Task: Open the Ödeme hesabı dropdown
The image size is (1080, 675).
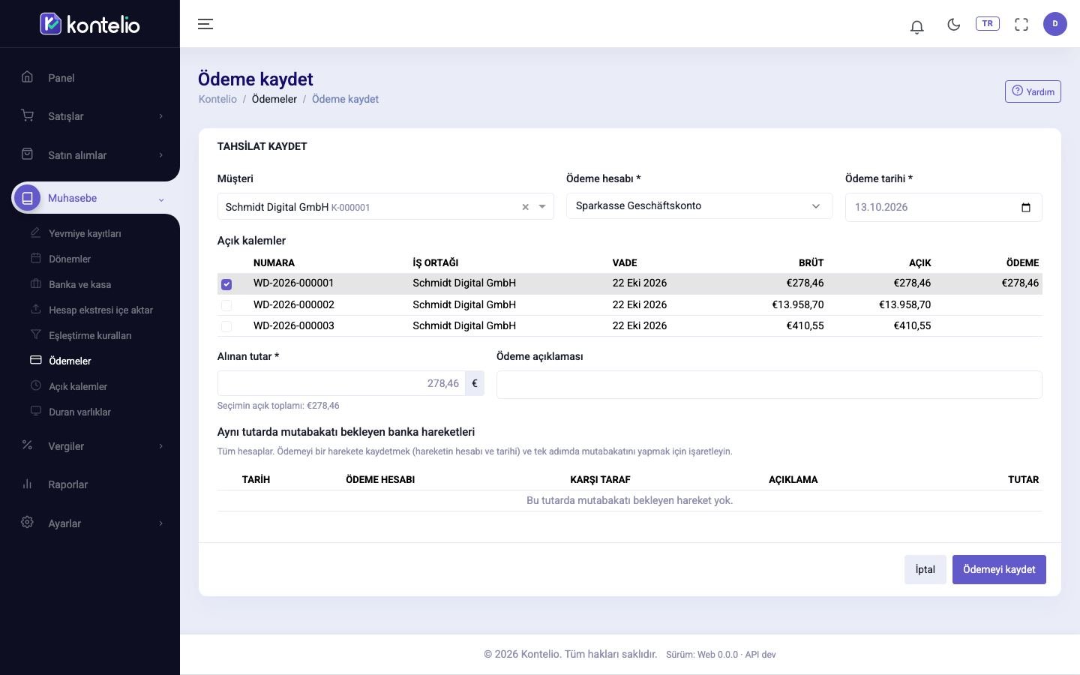Action: tap(699, 206)
